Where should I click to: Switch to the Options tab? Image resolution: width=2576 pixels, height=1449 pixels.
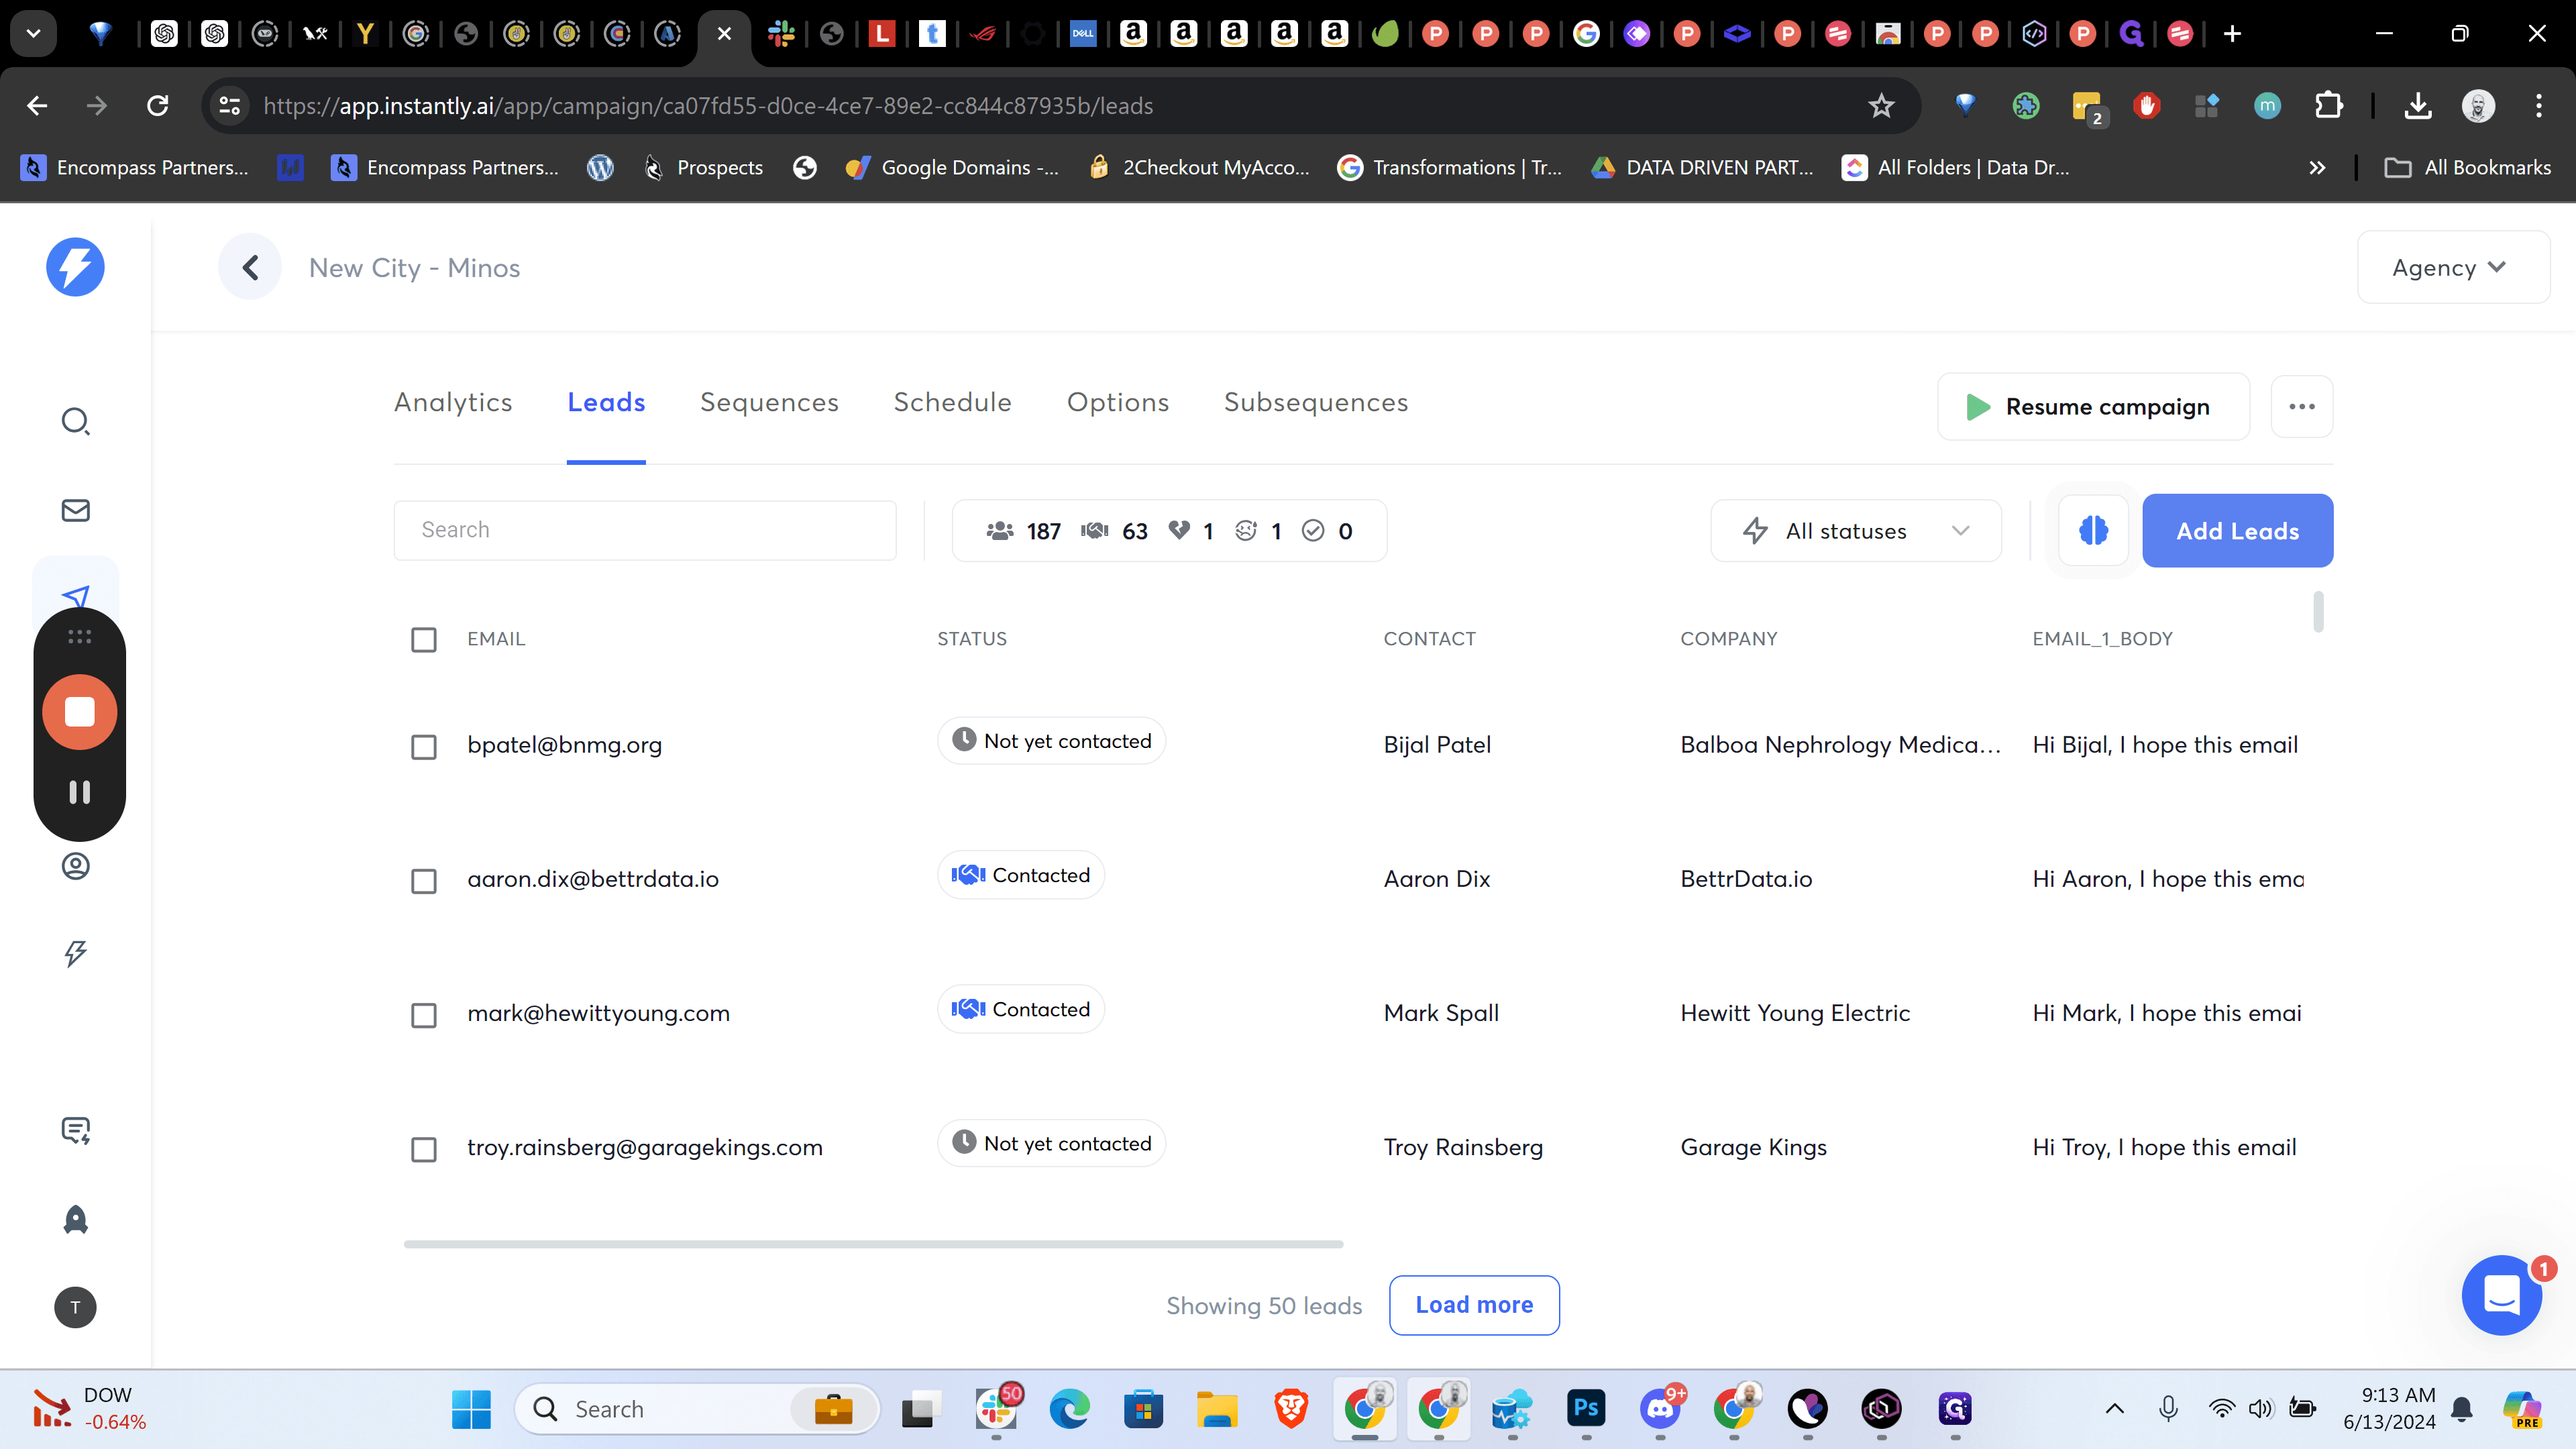[1118, 402]
